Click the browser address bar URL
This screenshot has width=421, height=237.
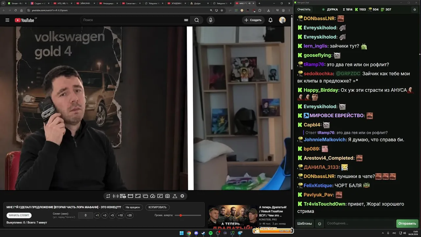tap(50, 10)
